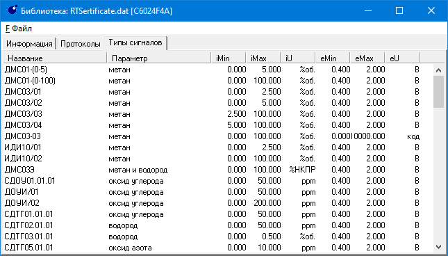Select row ДМС03-03
The width and height of the screenshot is (448, 256).
[x=212, y=136]
